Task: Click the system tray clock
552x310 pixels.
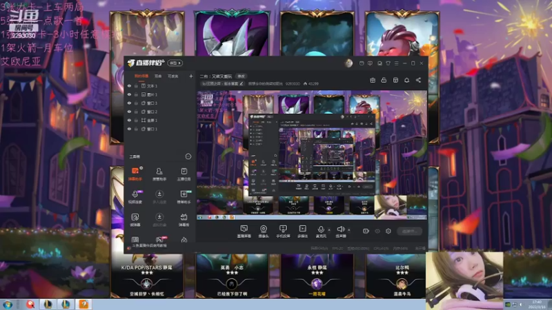Action: click(537, 304)
